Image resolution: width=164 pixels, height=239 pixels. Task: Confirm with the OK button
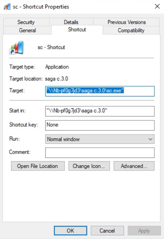coord(70,231)
